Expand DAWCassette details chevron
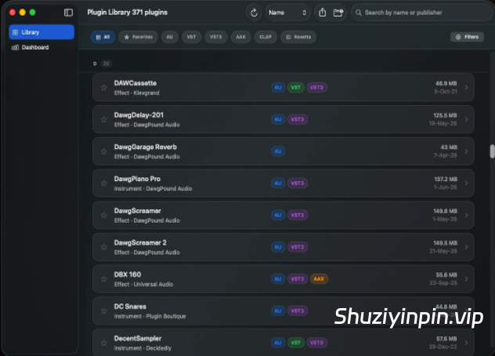Screen dimensions: 495x356 pyautogui.click(x=466, y=88)
